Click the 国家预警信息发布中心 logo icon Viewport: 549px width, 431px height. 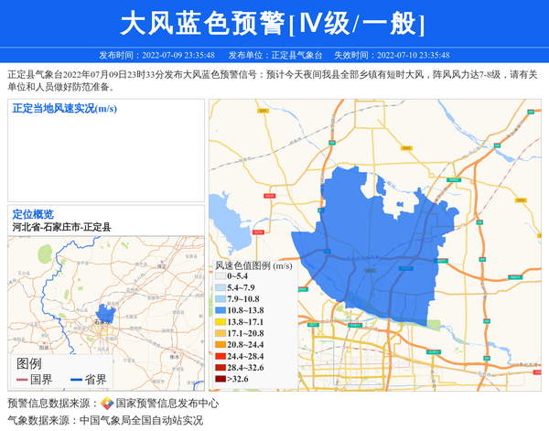tap(107, 403)
